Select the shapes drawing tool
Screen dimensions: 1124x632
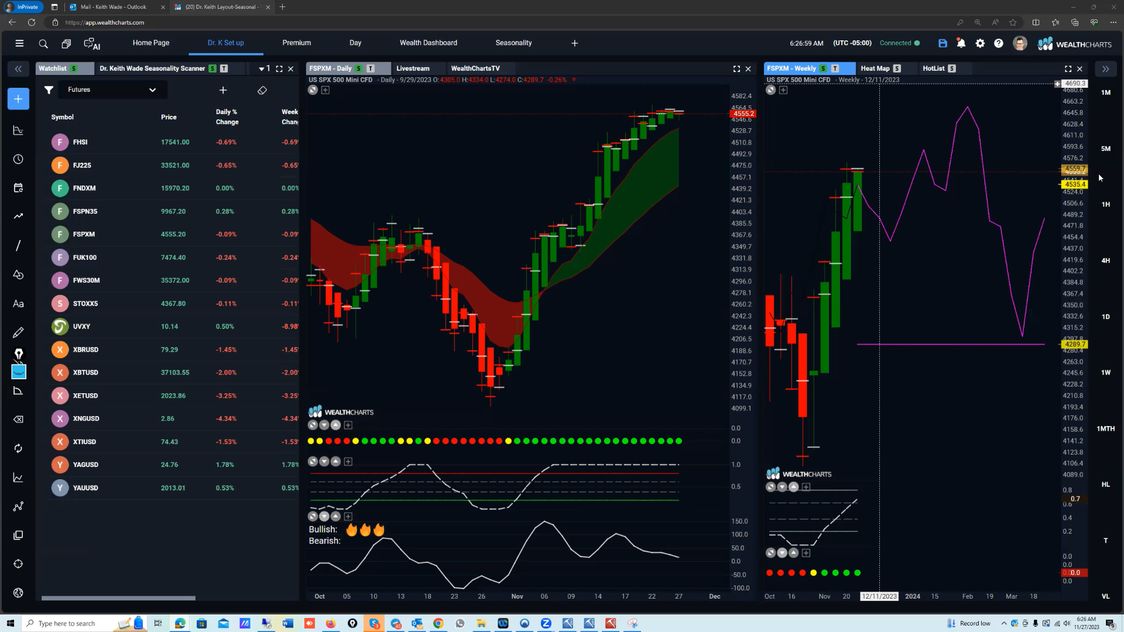18,274
